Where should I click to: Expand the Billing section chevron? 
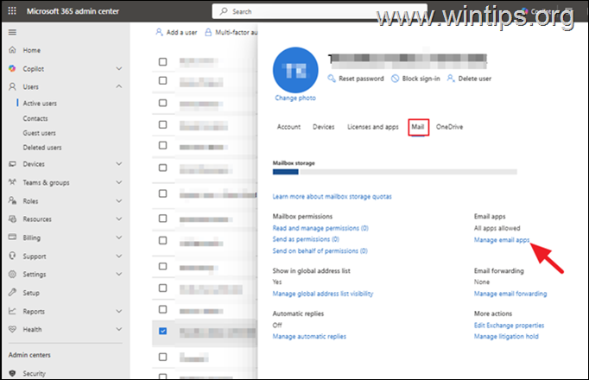pyautogui.click(x=119, y=237)
